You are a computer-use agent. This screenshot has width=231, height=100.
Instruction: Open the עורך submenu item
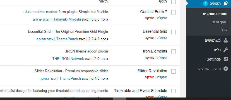pyautogui.click(x=224, y=29)
